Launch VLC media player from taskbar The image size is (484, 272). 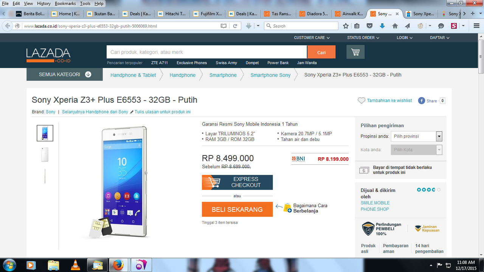[x=76, y=265]
